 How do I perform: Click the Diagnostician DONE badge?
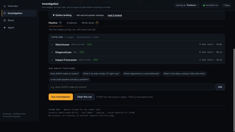[82, 52]
